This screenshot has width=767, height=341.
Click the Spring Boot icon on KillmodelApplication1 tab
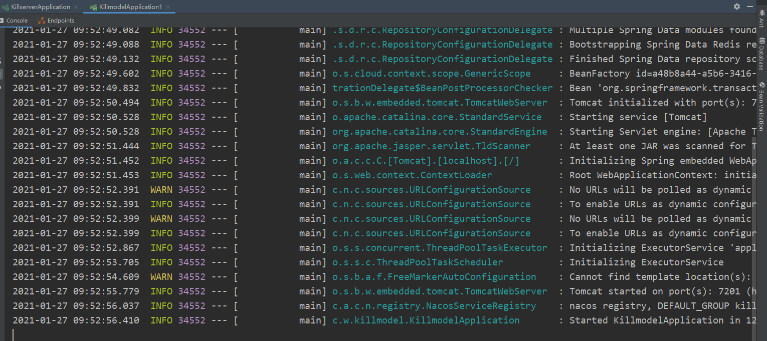(92, 7)
